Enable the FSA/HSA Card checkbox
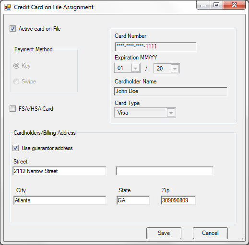 click(12, 109)
